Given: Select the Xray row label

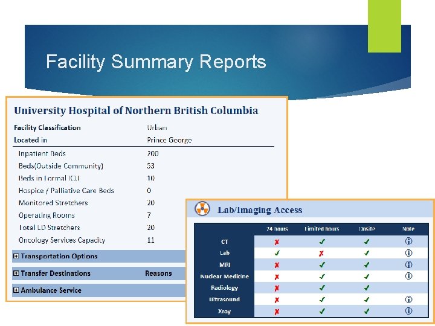Looking at the screenshot, I should [224, 312].
